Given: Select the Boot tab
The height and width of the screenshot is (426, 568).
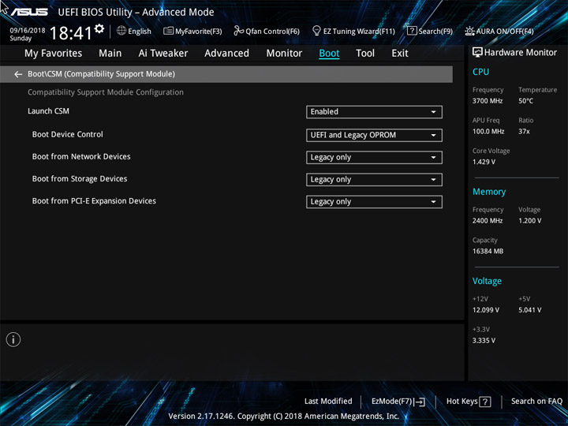Looking at the screenshot, I should click(x=329, y=54).
